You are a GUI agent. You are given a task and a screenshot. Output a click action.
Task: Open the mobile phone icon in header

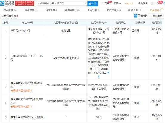point(152,4)
